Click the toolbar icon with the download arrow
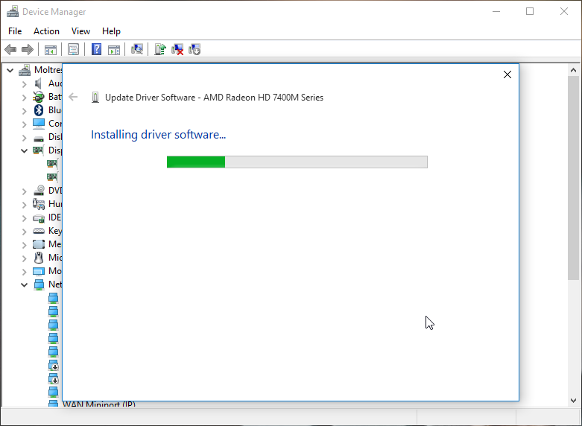 (194, 49)
